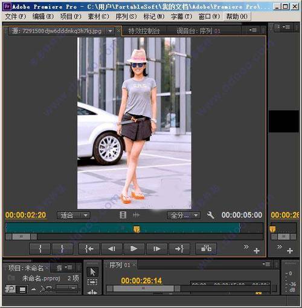Open the 素材(C) menu
This screenshot has width=302, height=308.
(x=98, y=16)
